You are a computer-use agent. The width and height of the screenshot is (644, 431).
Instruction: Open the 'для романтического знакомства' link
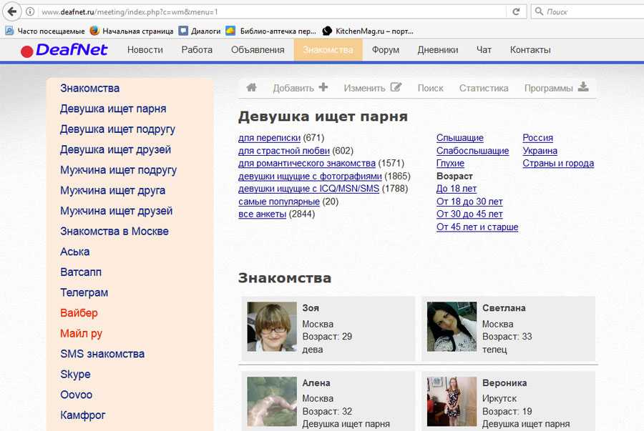pos(306,164)
